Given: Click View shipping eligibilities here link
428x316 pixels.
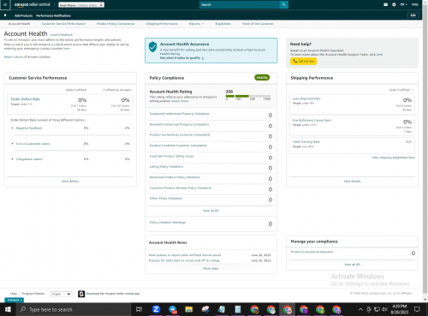Looking at the screenshot, I should coord(393,158).
